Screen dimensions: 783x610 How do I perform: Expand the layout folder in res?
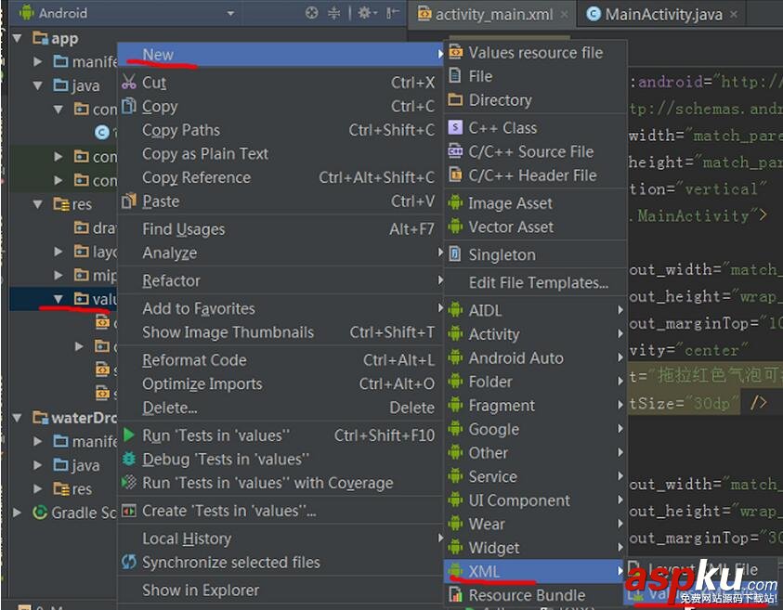[x=59, y=252]
